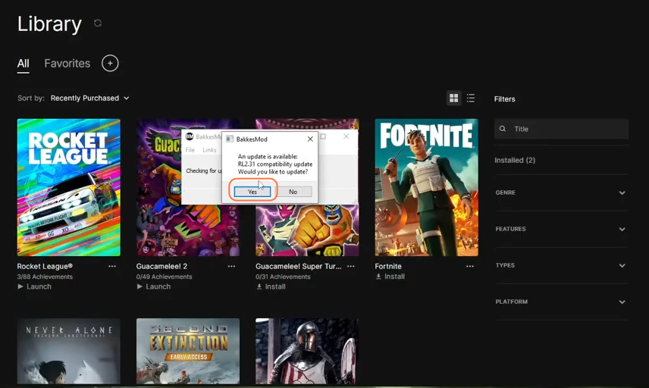The width and height of the screenshot is (649, 388).
Task: Click 3/88 Achievements under Rocket League
Action: click(x=45, y=277)
